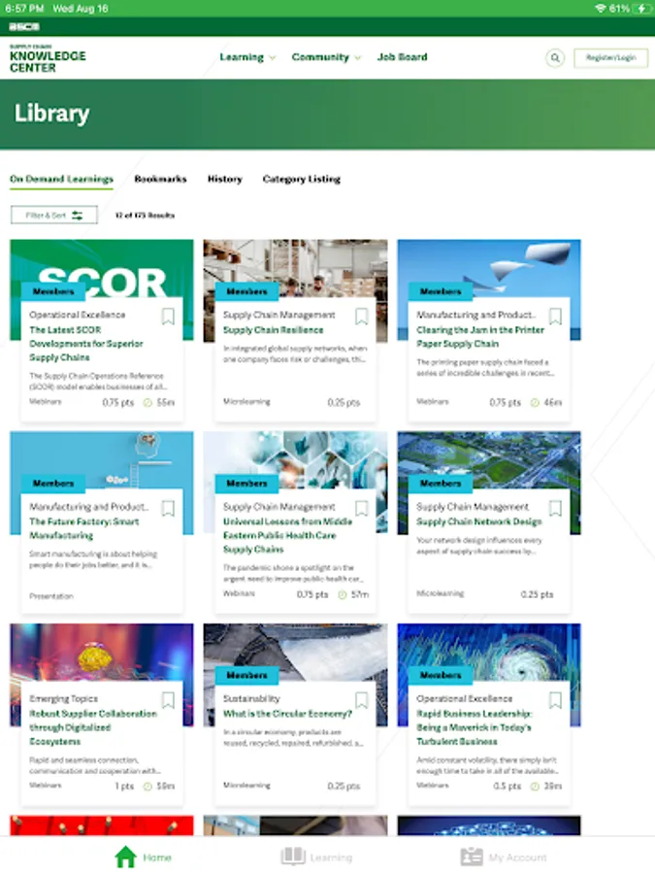Click Members badge on Circular Economy card
The image size is (655, 874).
[246, 675]
